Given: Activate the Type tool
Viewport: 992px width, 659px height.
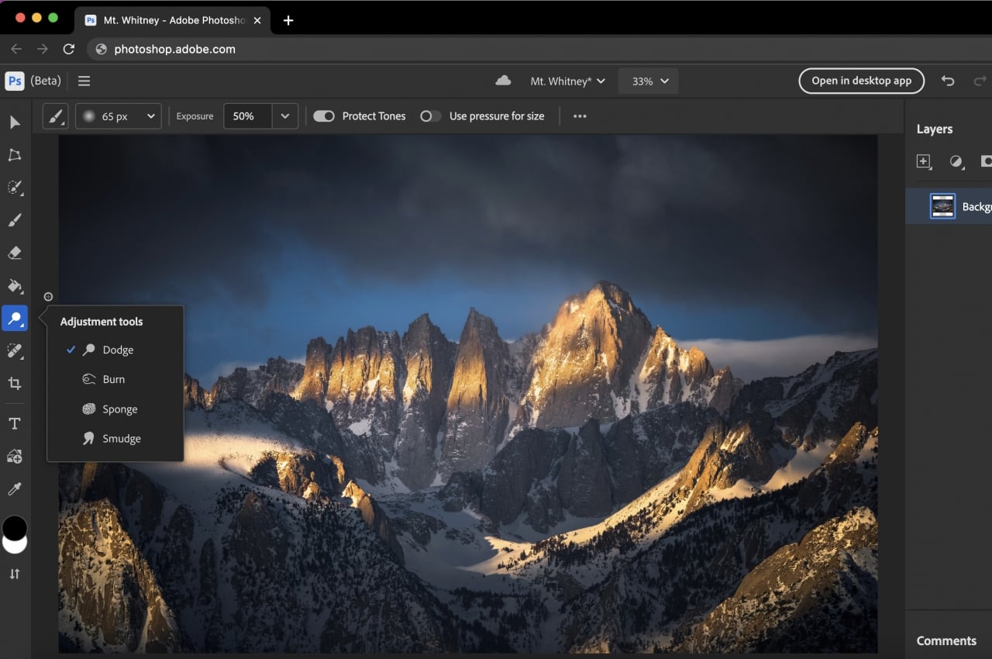Looking at the screenshot, I should 15,423.
